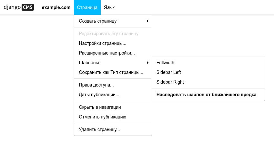Viewport: 274px width, 143px height.
Task: Select Наследовать шаблон от ближайшего предка
Action: point(208,95)
